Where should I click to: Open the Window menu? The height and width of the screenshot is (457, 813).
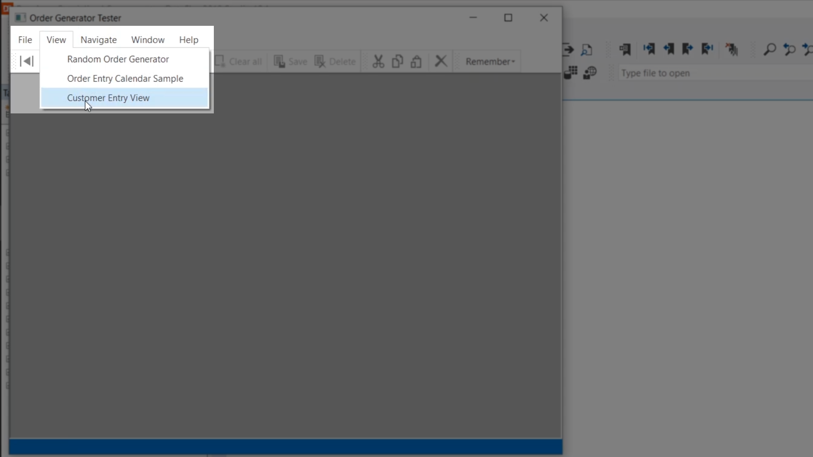(148, 40)
